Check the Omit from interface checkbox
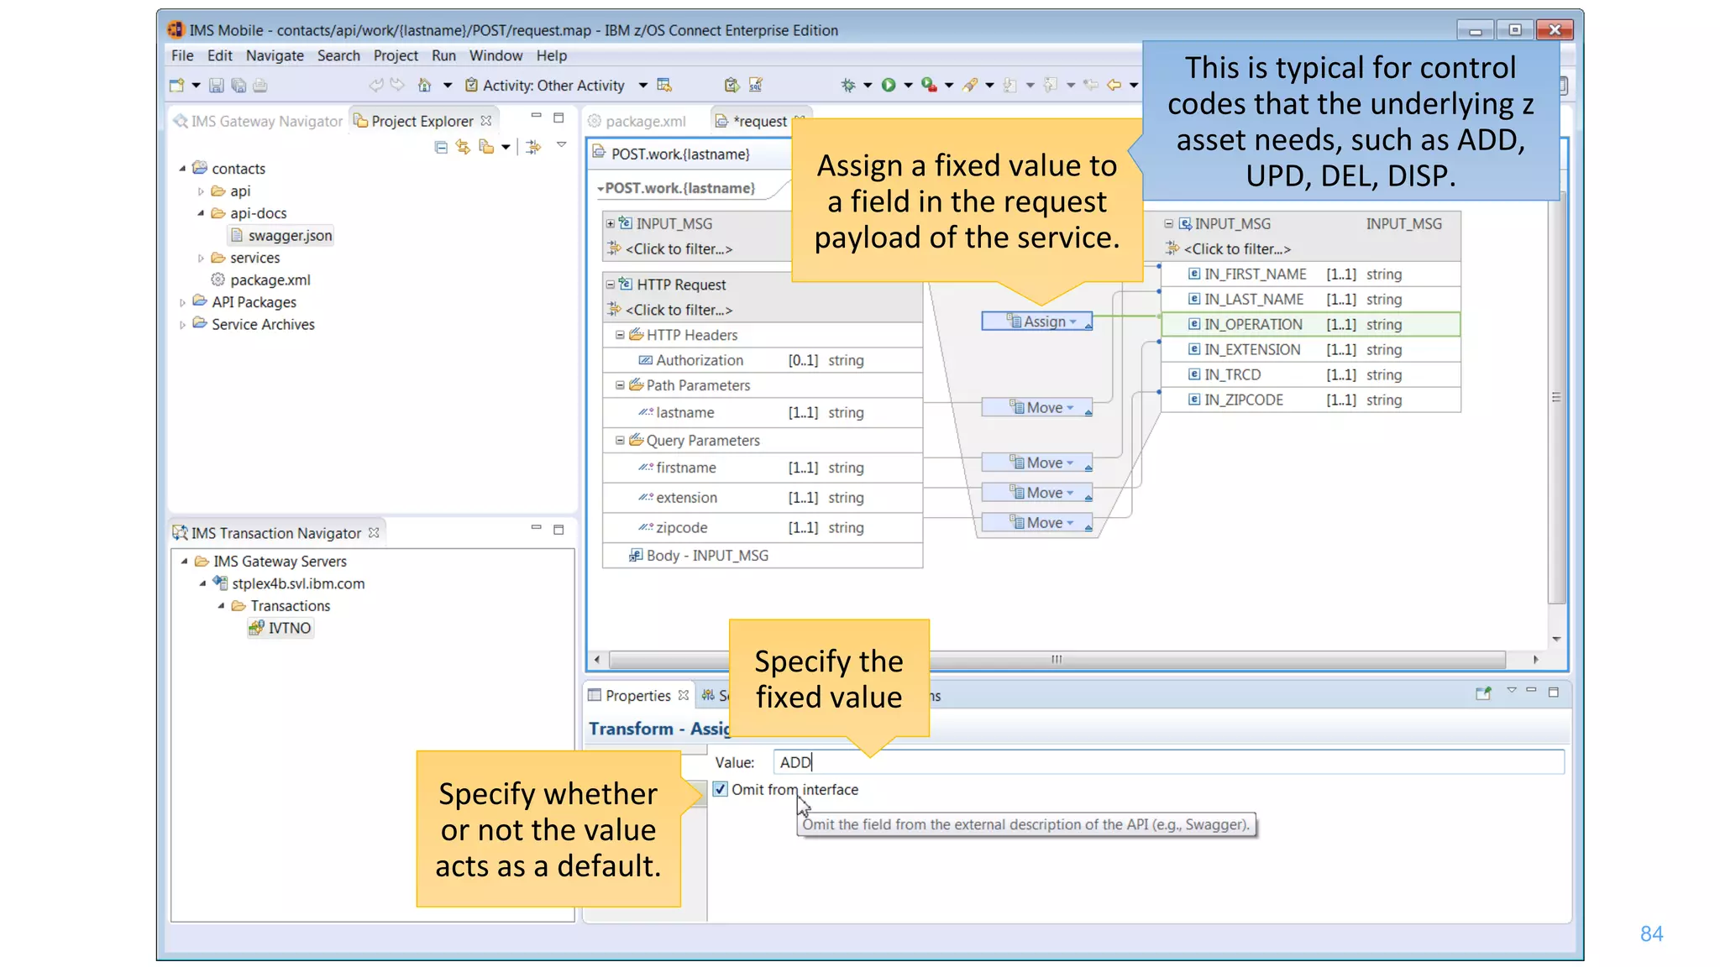 (721, 789)
